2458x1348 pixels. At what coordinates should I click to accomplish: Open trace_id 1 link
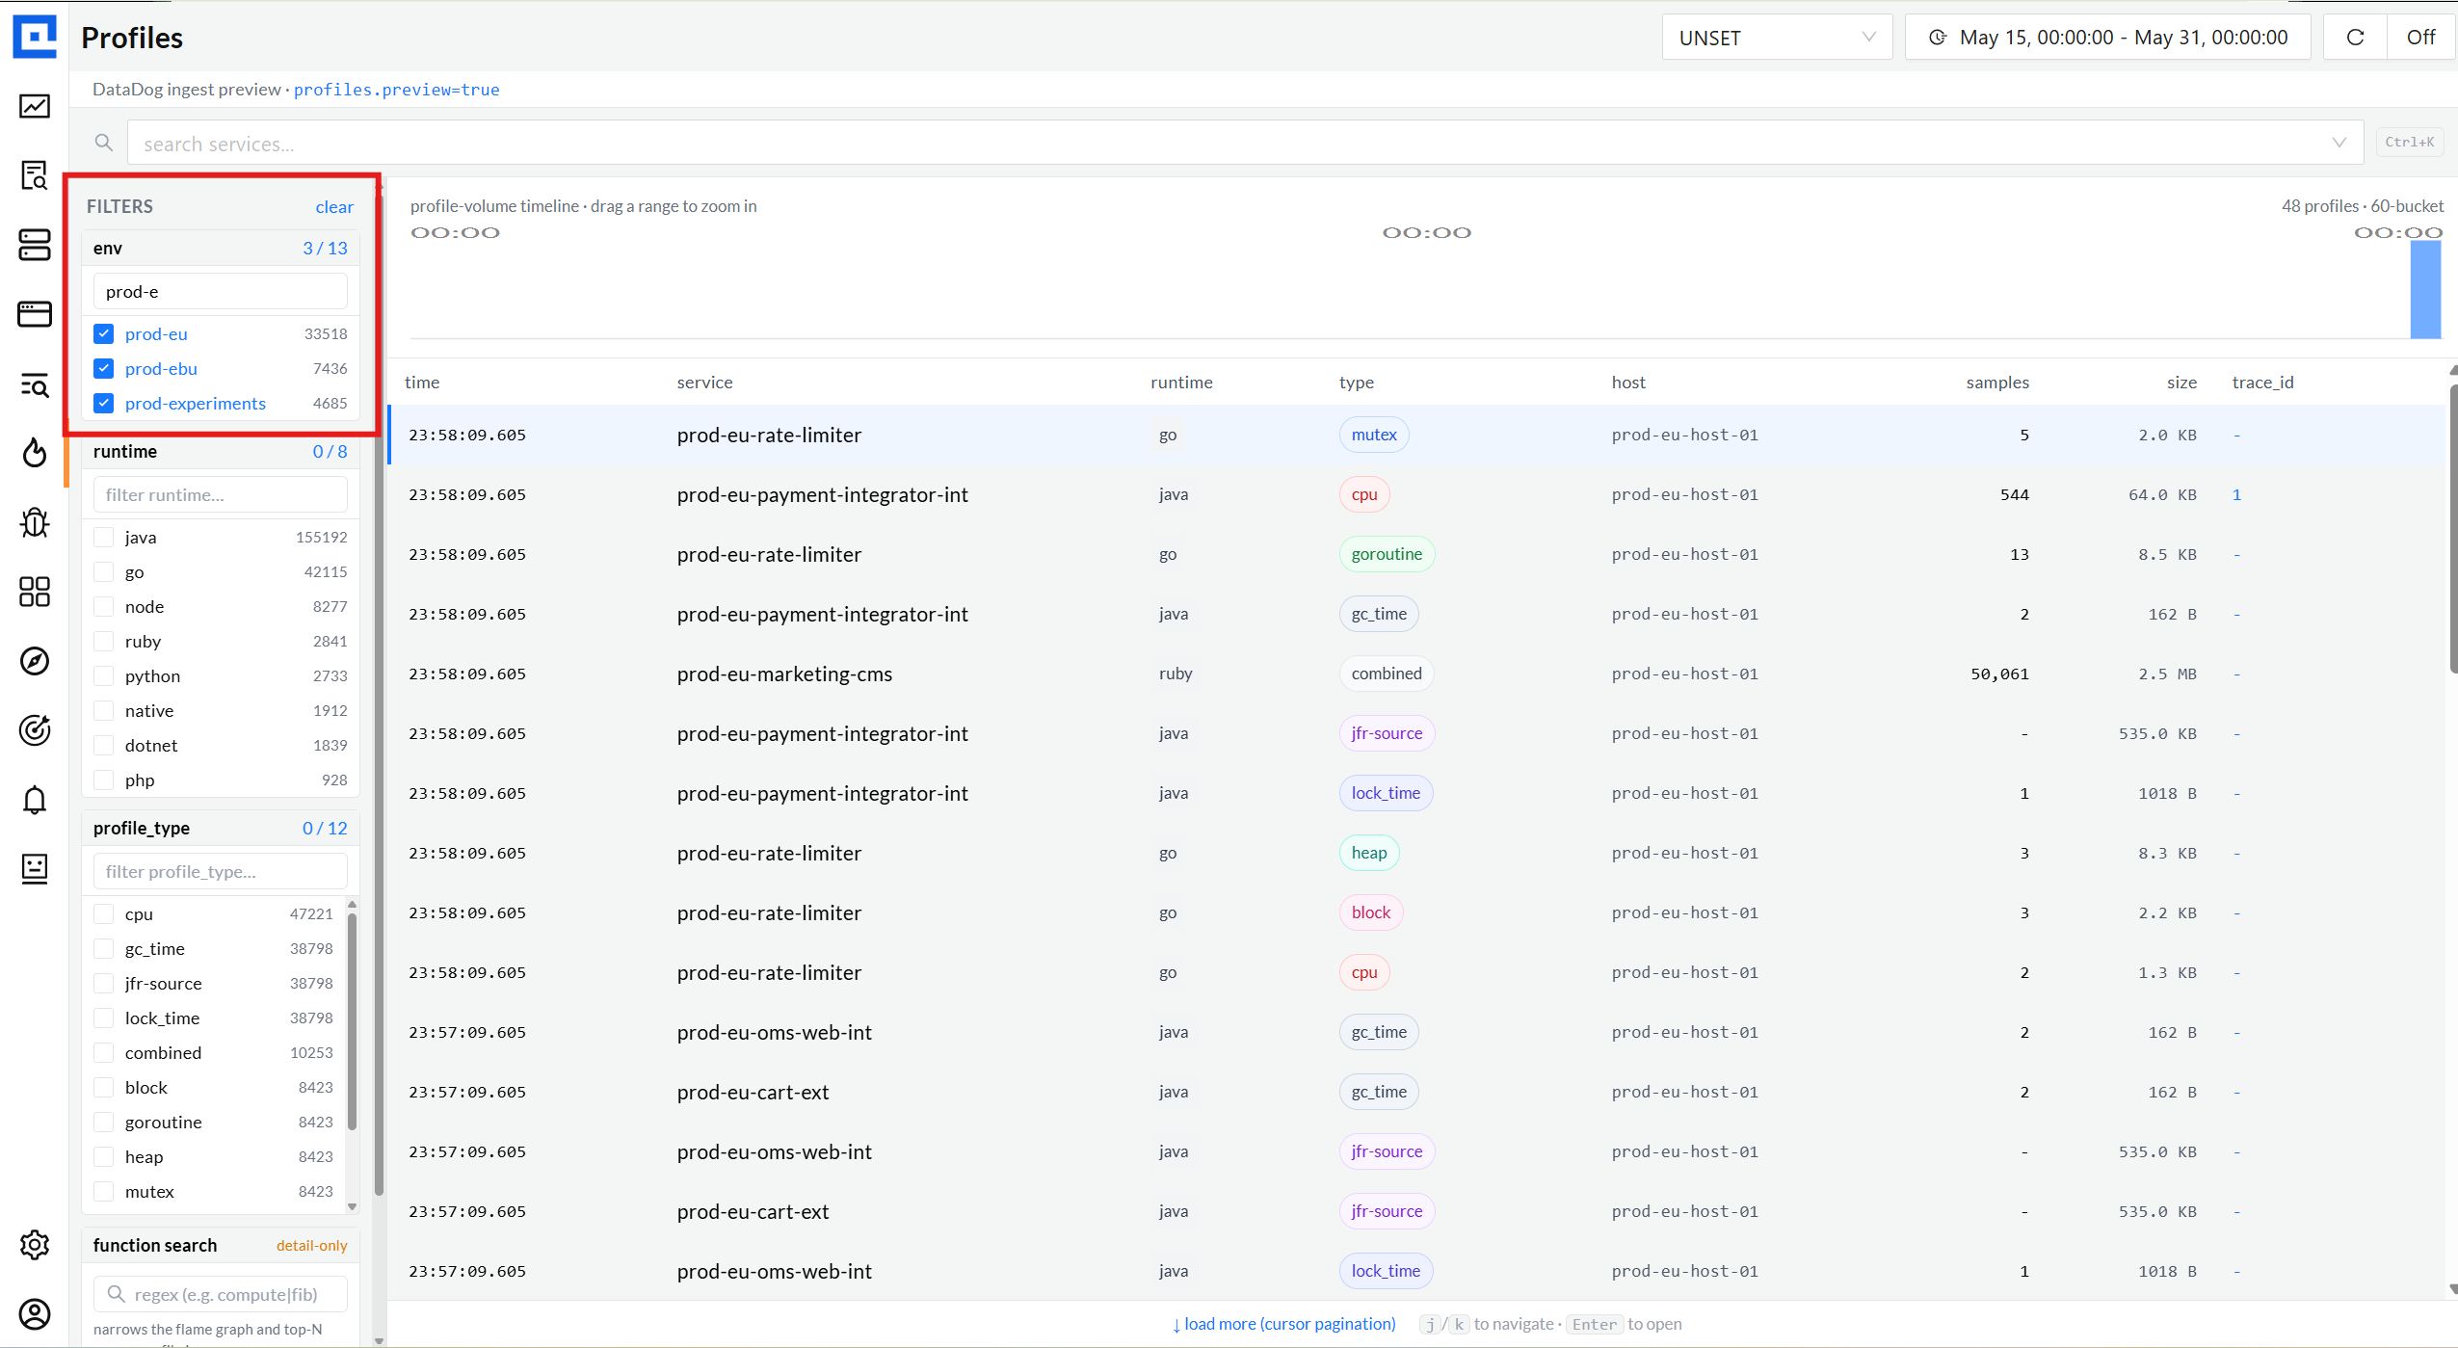click(2236, 494)
